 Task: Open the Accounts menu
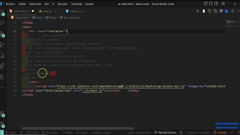coord(2,114)
